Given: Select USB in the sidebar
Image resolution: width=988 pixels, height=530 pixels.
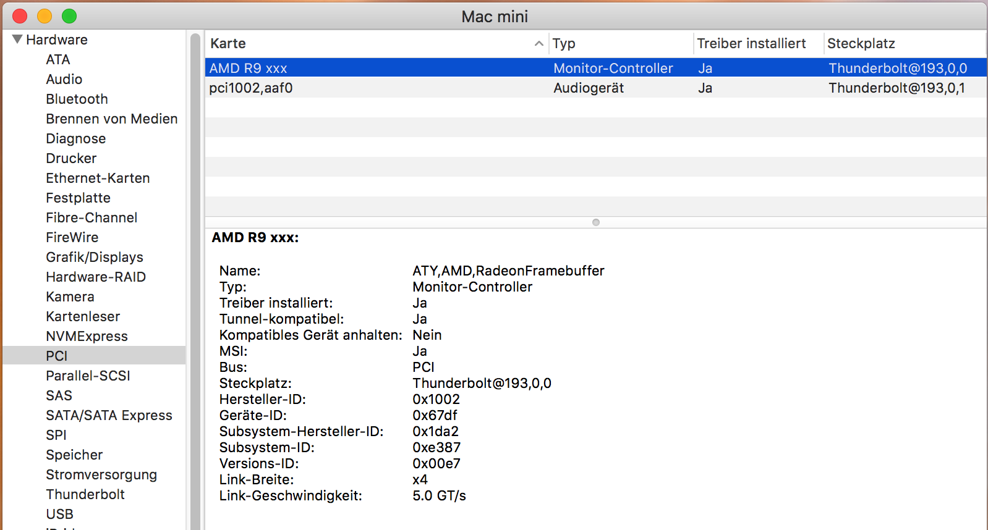Looking at the screenshot, I should tap(59, 514).
